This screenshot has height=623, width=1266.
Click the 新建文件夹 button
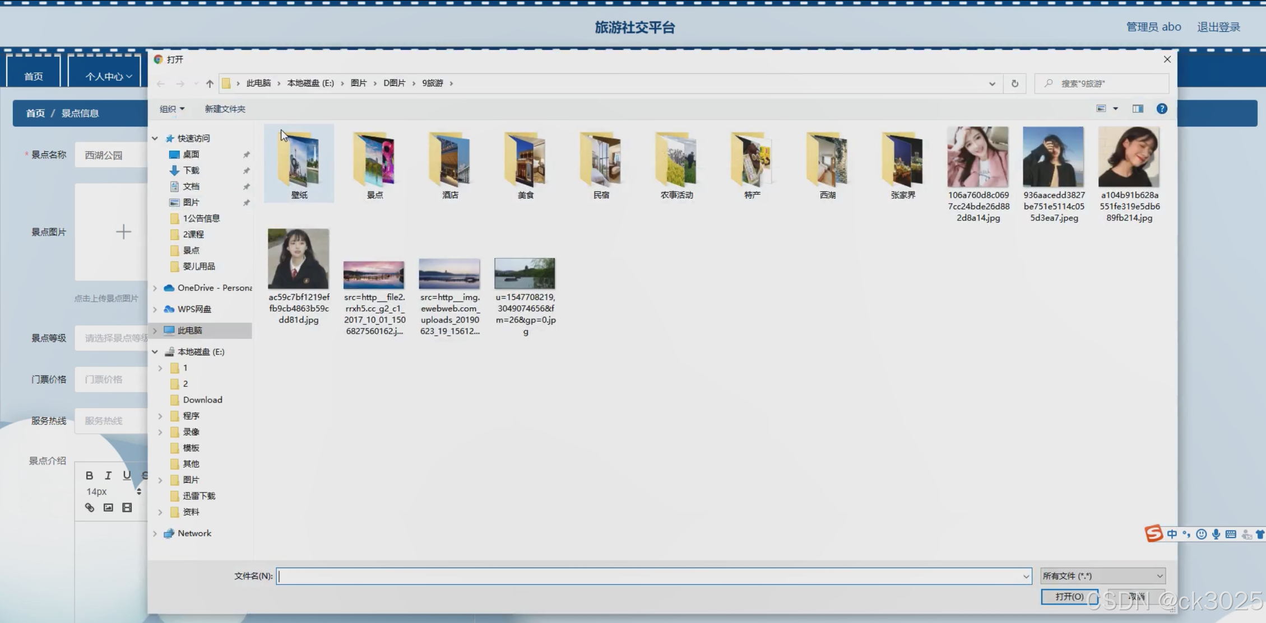225,109
